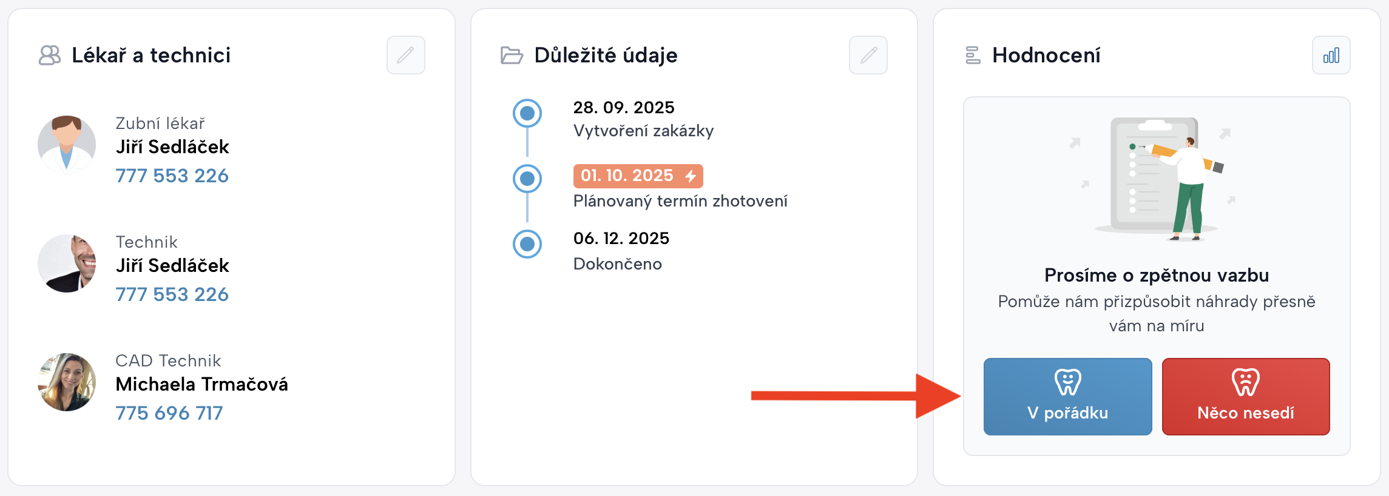Open the Zubní lékař avatar picture

[x=67, y=145]
